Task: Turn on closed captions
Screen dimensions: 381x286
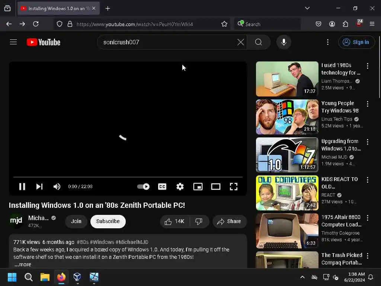Action: pyautogui.click(x=162, y=187)
